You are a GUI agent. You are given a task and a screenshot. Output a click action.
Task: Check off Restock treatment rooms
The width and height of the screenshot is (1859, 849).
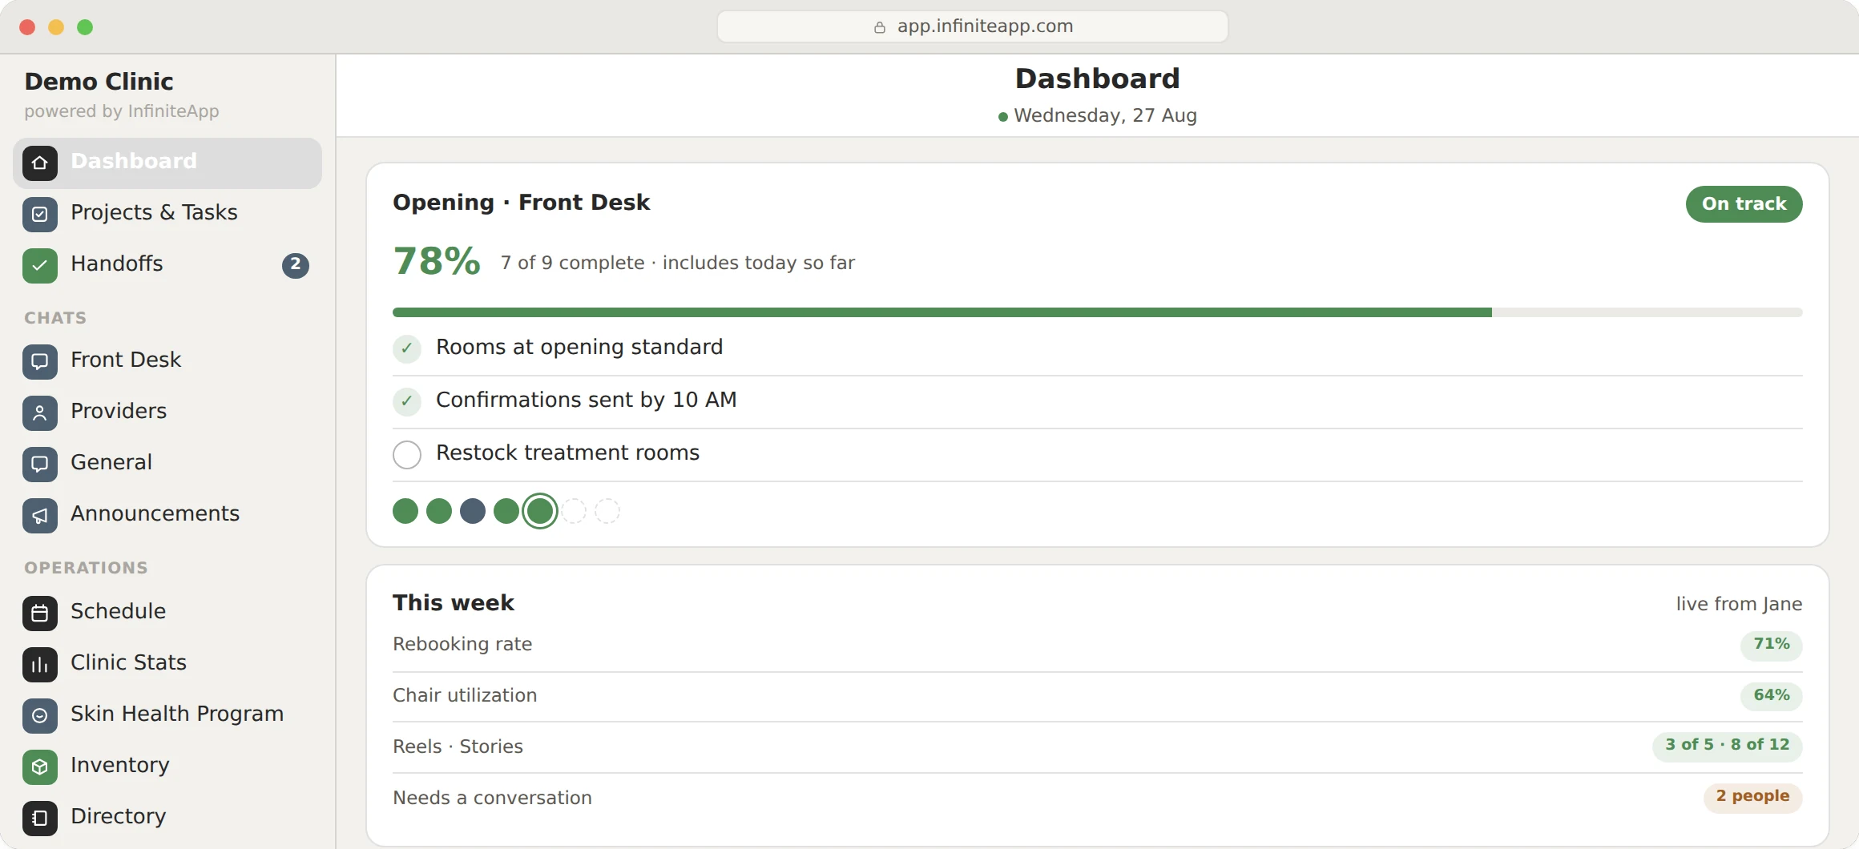click(x=407, y=455)
